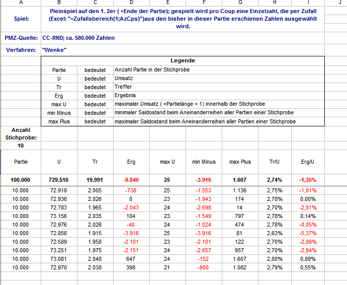Screen dimensions: 347x285
Task: Click the total result cell -9.840
Action: 131,180
